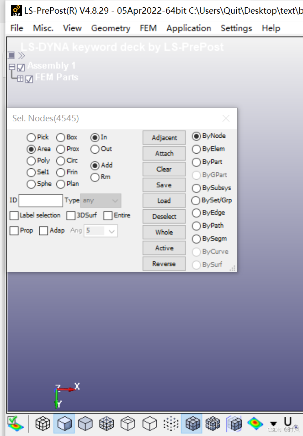Open the View menu

click(x=72, y=28)
